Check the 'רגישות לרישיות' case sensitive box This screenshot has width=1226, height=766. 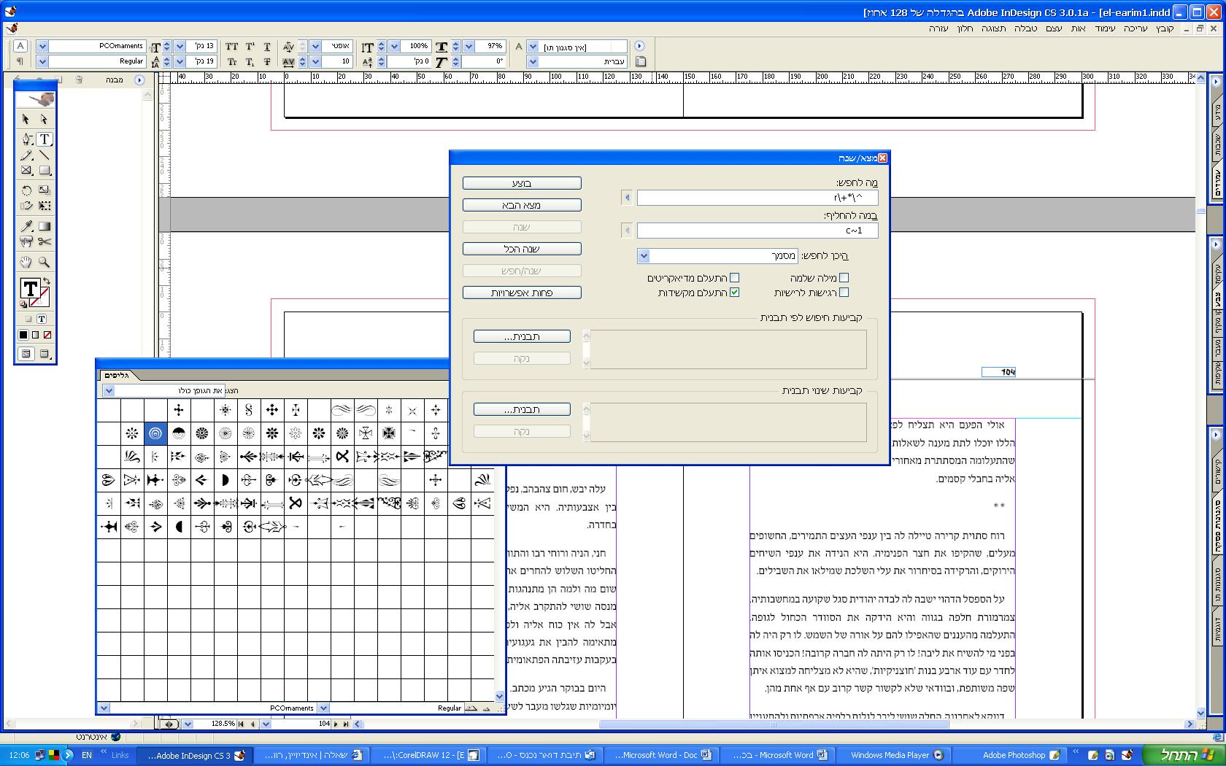[x=844, y=293]
